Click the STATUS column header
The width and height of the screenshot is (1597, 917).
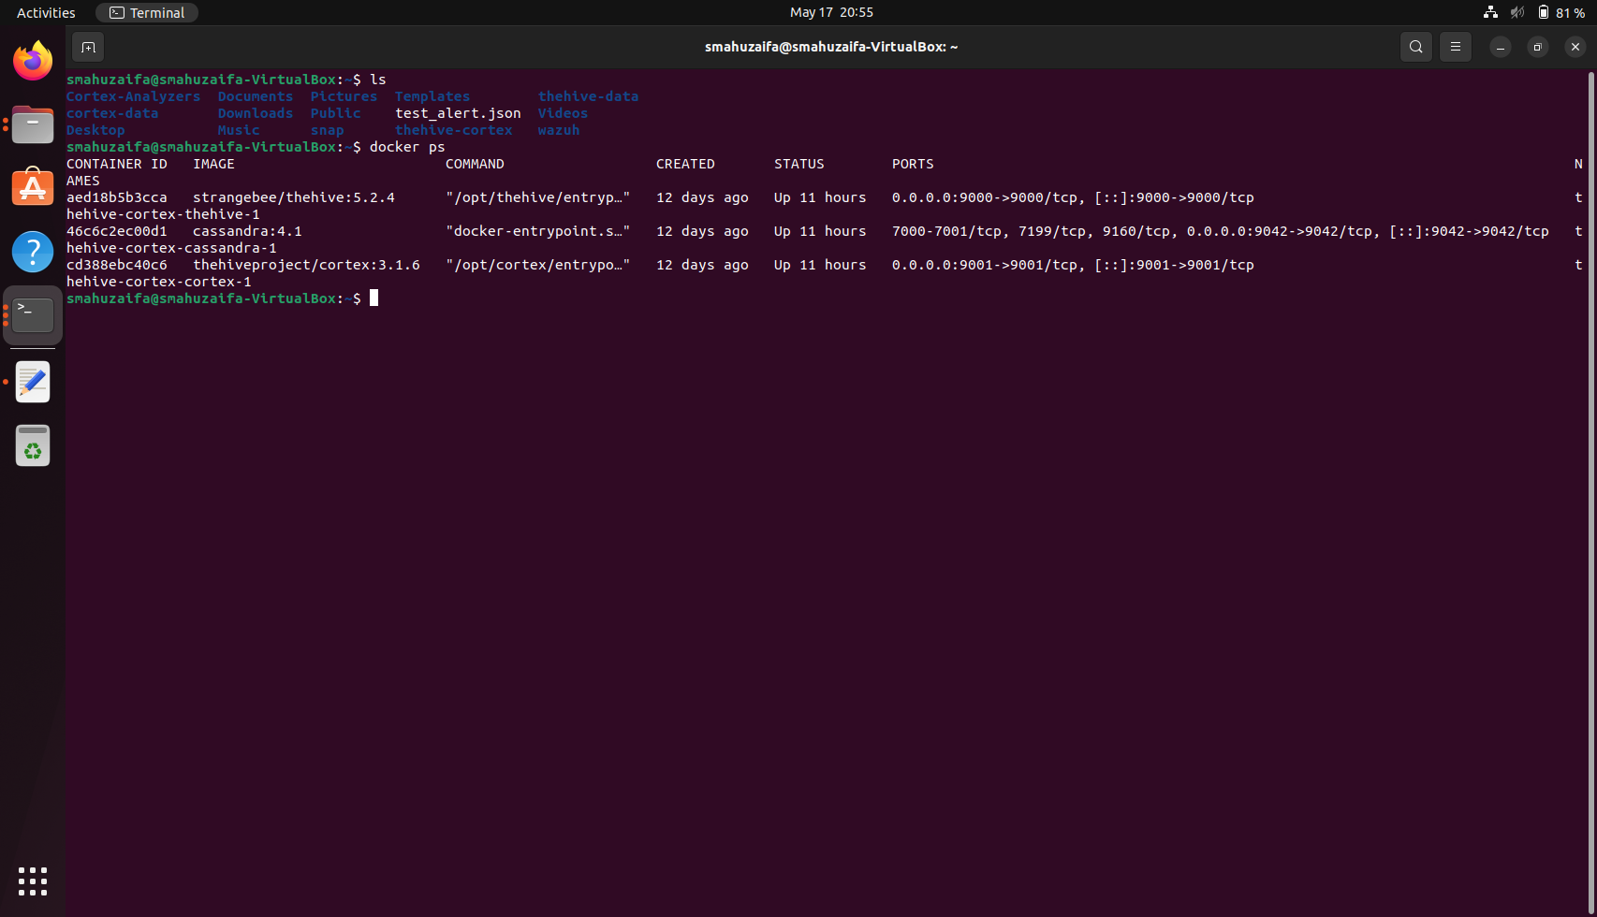click(799, 164)
